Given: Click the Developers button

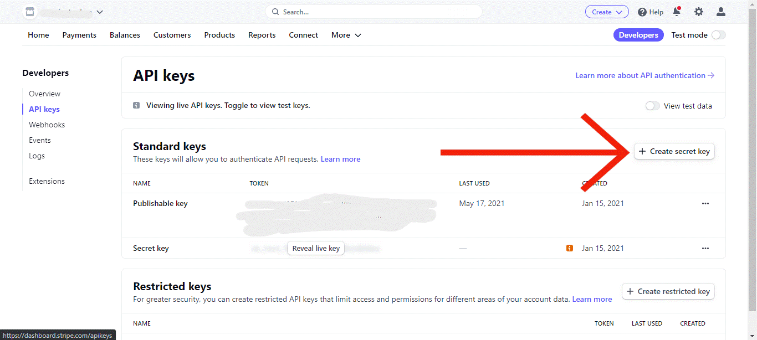Looking at the screenshot, I should tap(638, 35).
